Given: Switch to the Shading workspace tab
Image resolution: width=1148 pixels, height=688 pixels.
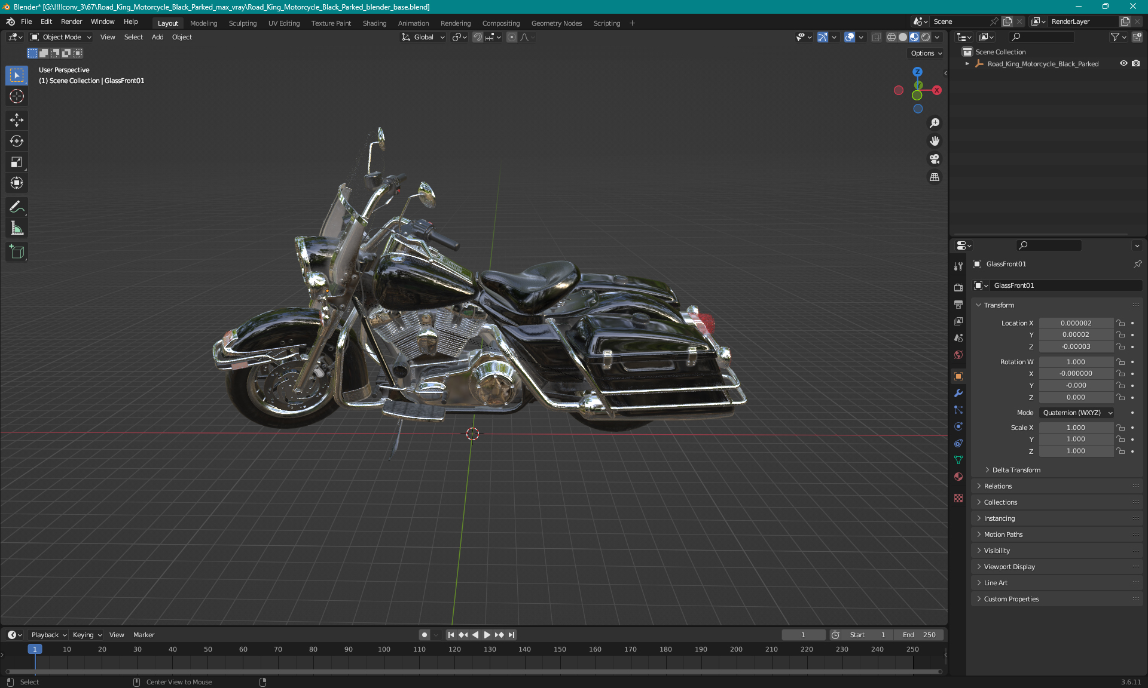Looking at the screenshot, I should 374,23.
